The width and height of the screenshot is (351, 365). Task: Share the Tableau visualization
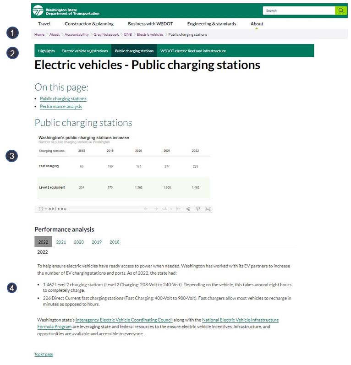[x=188, y=209]
